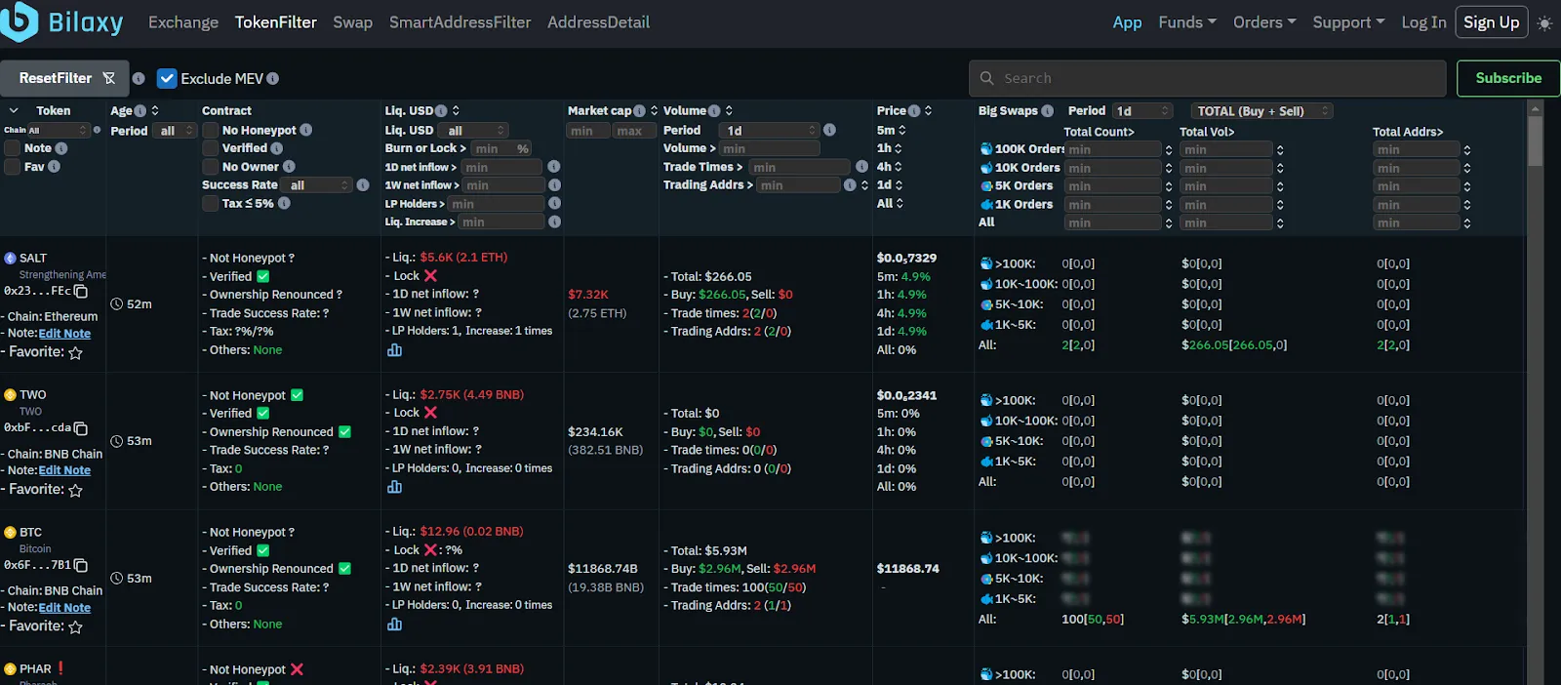The image size is (1561, 685).
Task: Copy SALT contract address icon
Action: pyautogui.click(x=81, y=291)
